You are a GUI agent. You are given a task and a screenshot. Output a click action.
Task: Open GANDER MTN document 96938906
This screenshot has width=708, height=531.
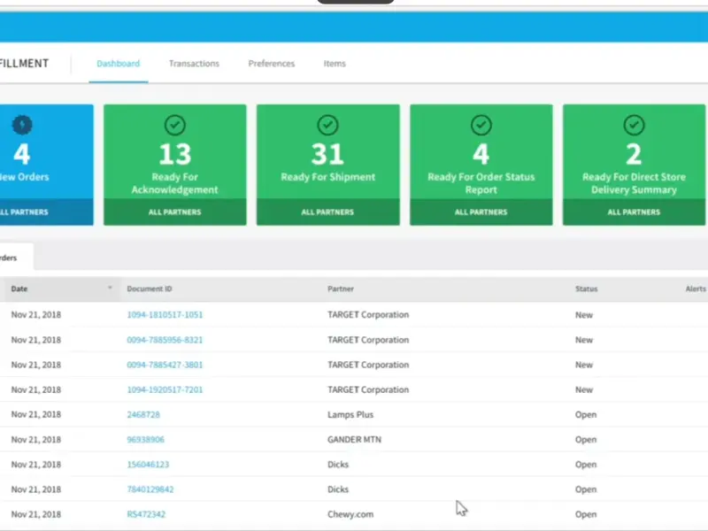click(145, 440)
